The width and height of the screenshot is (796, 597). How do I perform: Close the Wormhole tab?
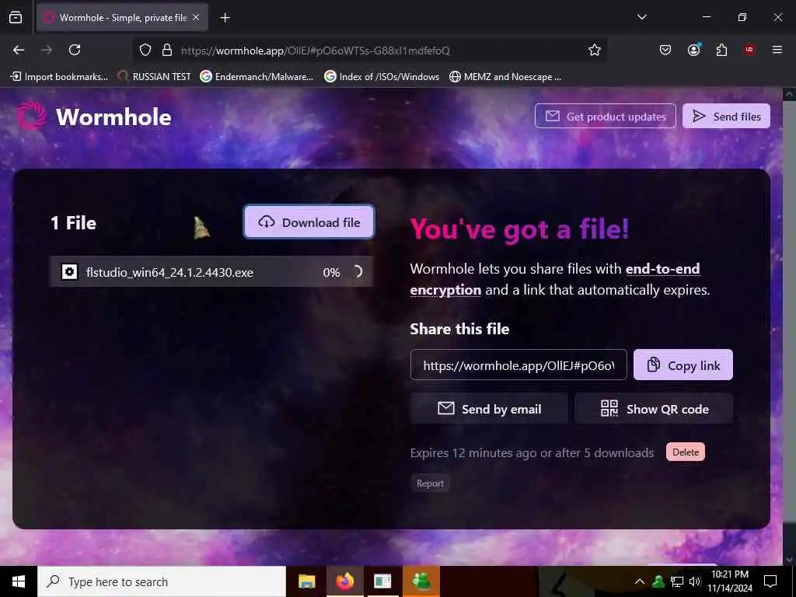click(x=196, y=17)
